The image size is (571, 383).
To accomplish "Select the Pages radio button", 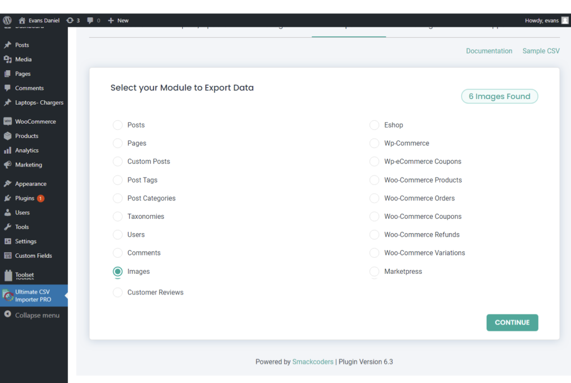I will (x=118, y=143).
